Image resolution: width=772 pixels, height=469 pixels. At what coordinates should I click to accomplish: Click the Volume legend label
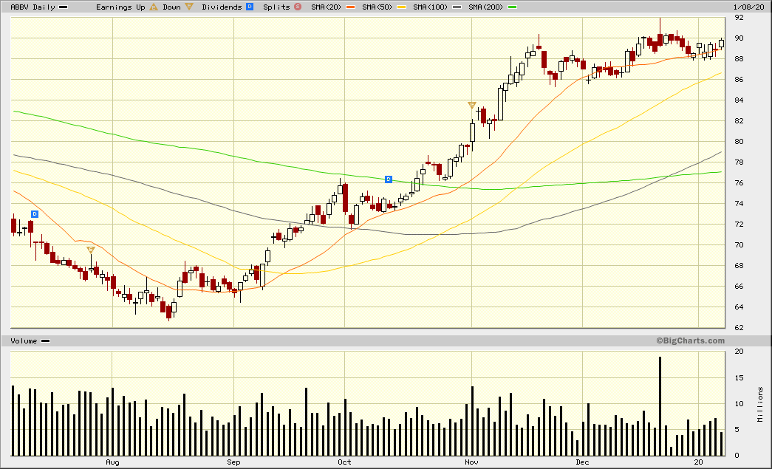point(24,340)
